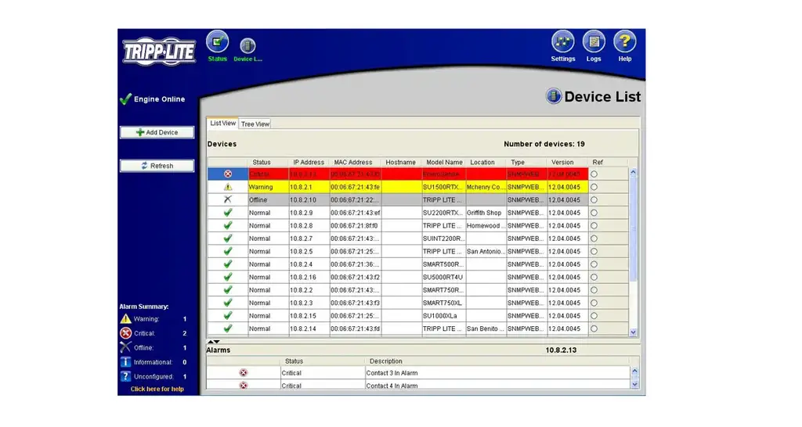The width and height of the screenshot is (802, 427).
Task: Click the Add Device button
Action: point(157,132)
